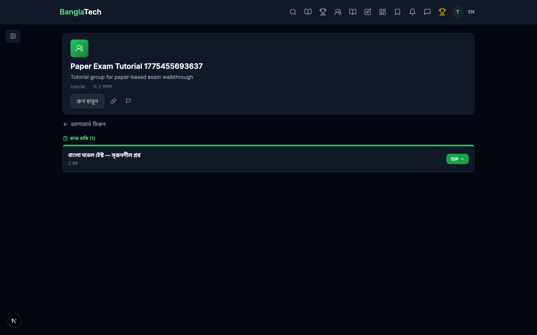Open the chat messages icon
The image size is (537, 335).
coord(427,12)
